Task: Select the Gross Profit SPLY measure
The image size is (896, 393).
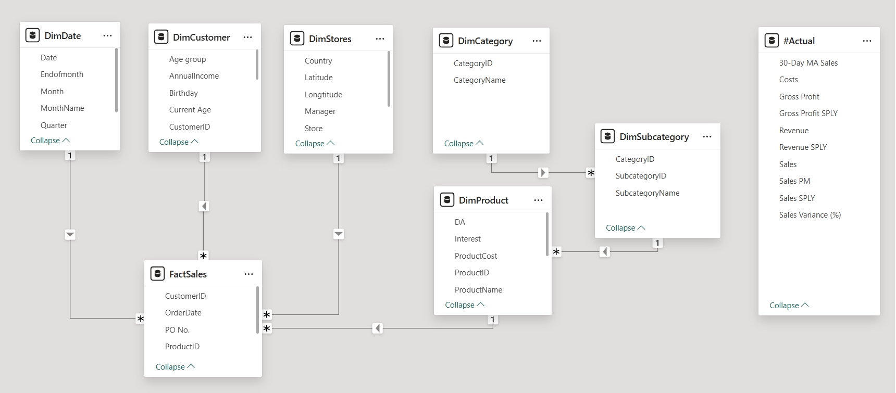Action: click(808, 113)
